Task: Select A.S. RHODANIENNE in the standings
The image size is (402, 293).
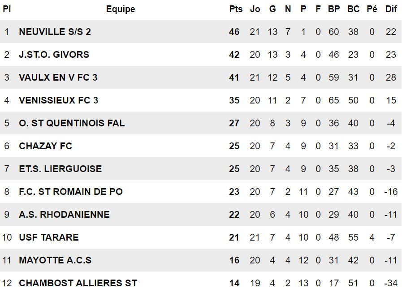Action: (x=64, y=215)
